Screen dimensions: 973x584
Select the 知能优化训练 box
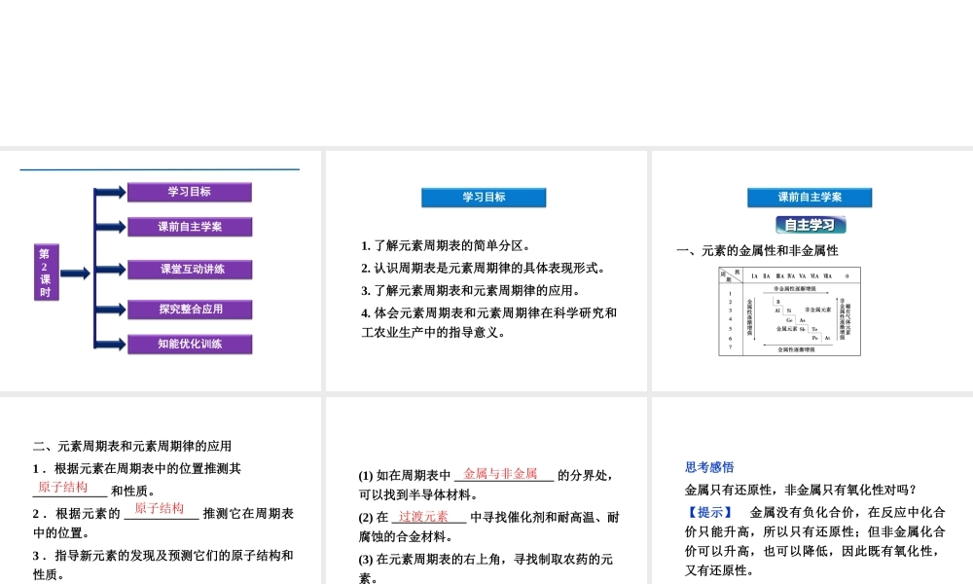(190, 344)
